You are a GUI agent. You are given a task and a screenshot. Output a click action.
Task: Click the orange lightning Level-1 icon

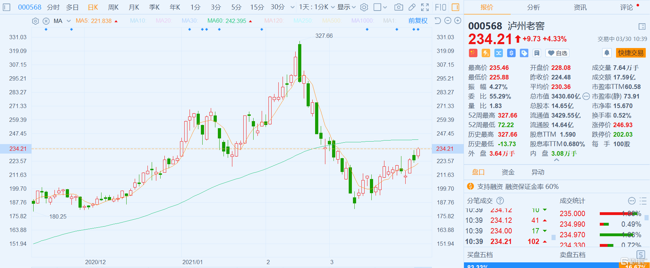486,53
